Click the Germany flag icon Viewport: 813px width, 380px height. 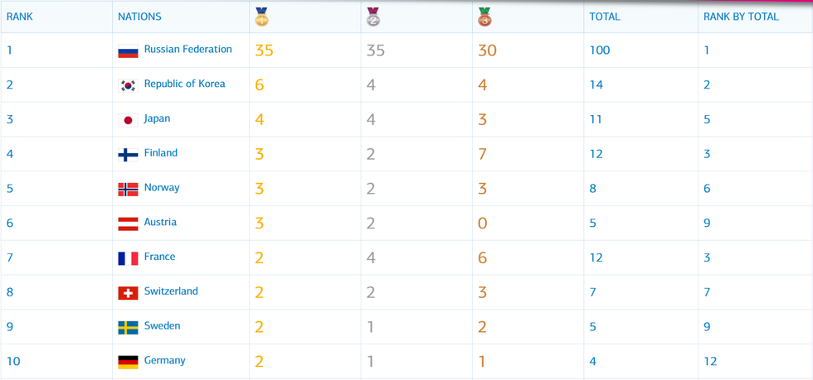(x=128, y=362)
